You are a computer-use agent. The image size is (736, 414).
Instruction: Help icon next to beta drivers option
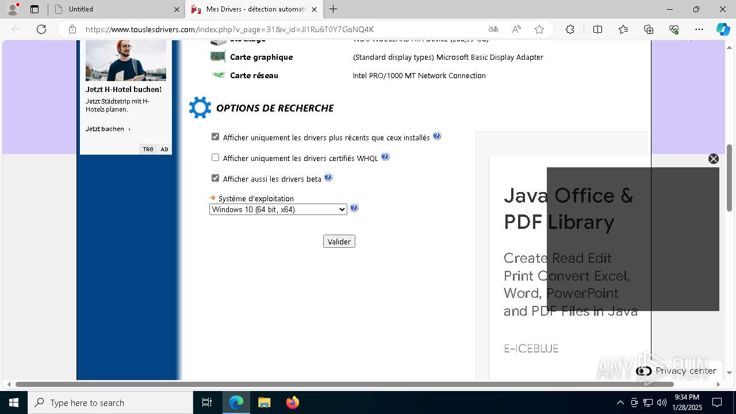(x=328, y=177)
